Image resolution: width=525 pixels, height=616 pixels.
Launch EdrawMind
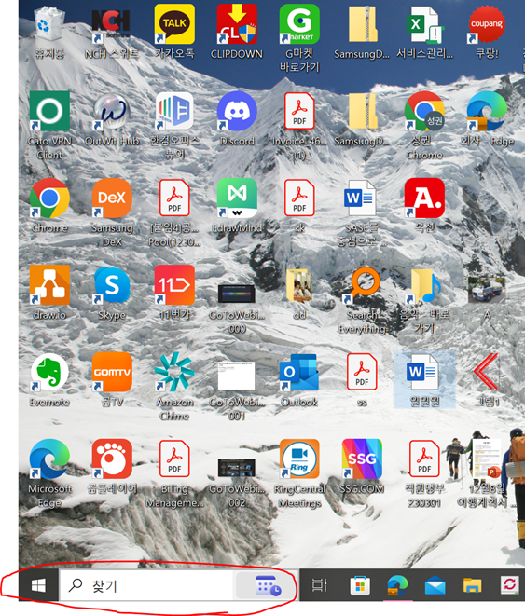click(237, 198)
